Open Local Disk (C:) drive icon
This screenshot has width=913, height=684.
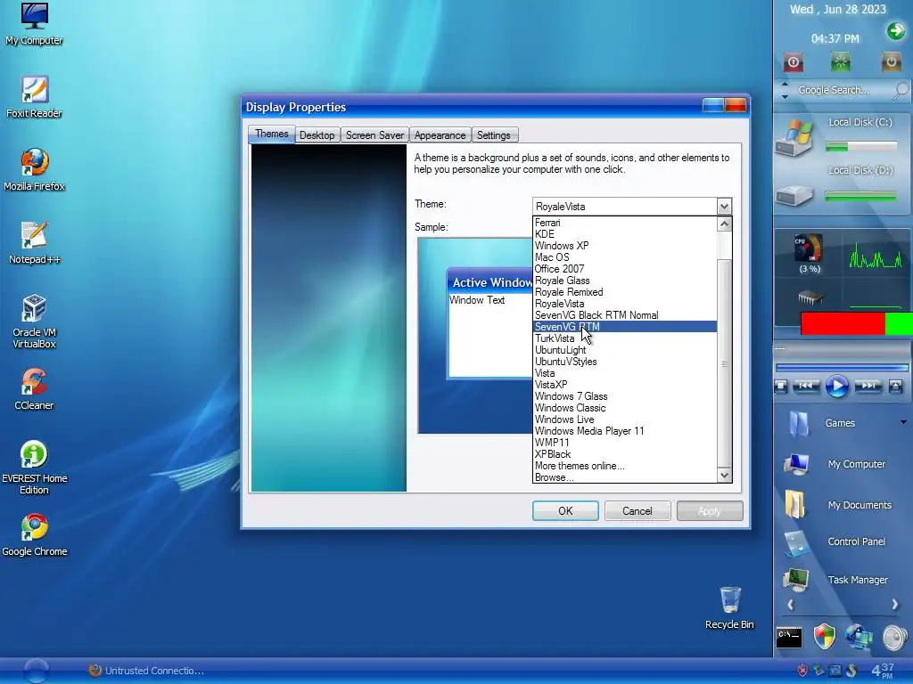794,138
